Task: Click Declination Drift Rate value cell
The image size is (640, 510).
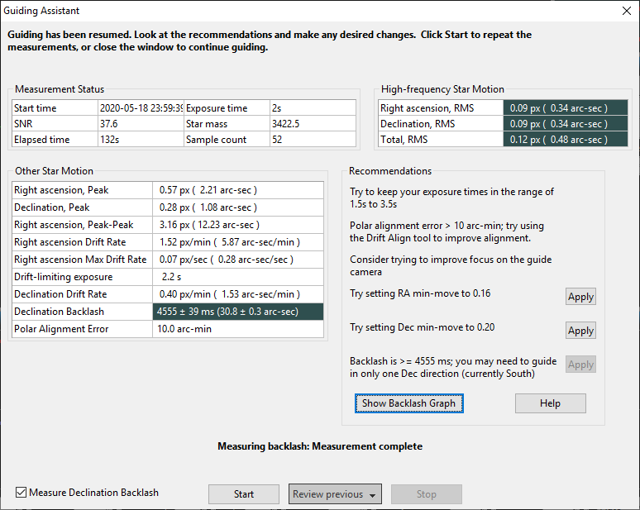Action: 238,294
